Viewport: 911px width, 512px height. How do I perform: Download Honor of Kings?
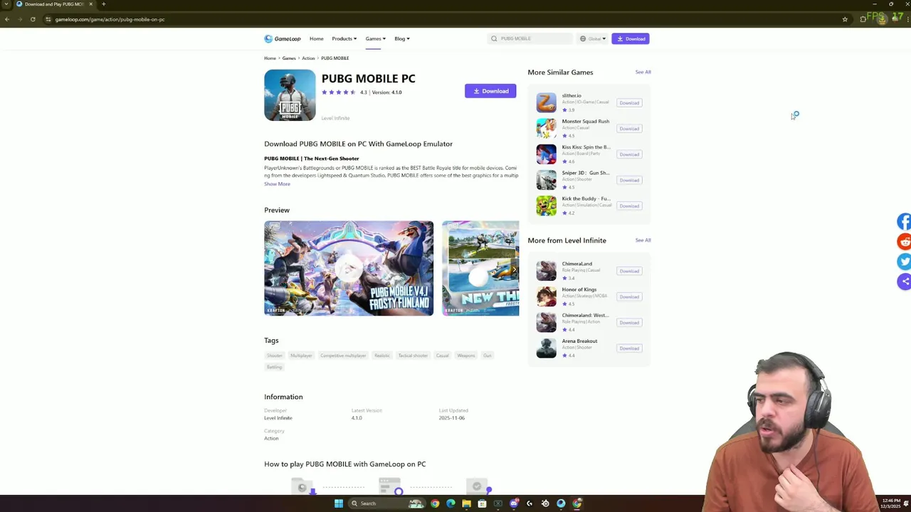coord(629,297)
